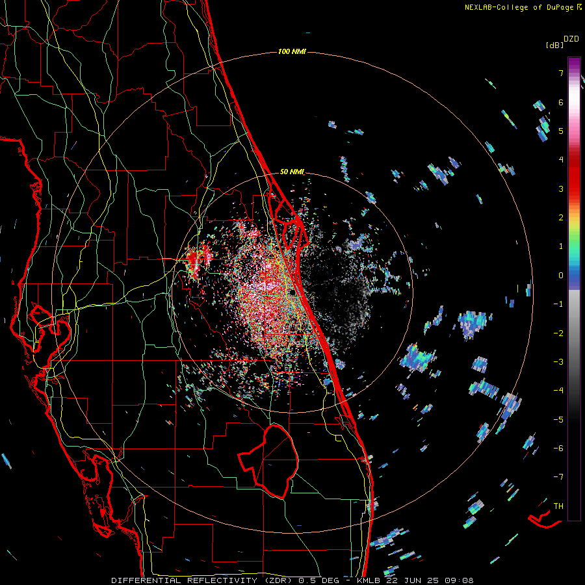
Task: Select the 1 value on the dB scale
Action: [561, 246]
